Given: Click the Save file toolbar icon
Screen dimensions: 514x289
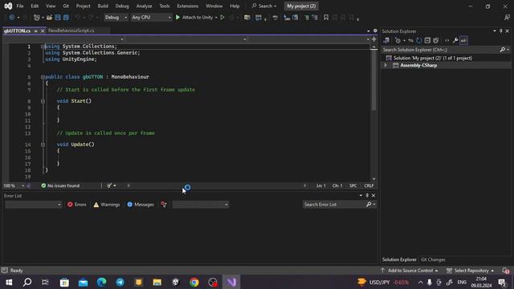Looking at the screenshot, I should 58,18.
